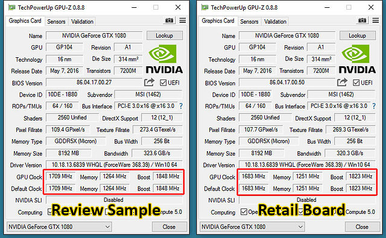Viewport: 386px width, 238px height.
Task: Click Close button in Retail Board window
Action: (x=362, y=227)
